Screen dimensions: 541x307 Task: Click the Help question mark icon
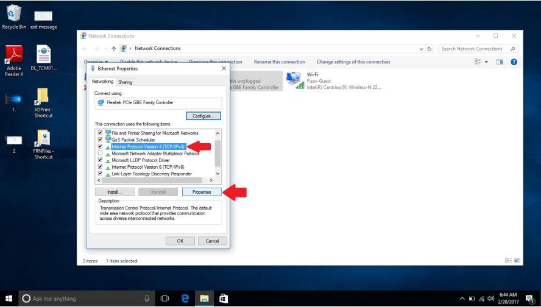point(514,62)
